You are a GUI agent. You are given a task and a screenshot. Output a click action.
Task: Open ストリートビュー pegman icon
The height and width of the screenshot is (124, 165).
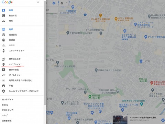click(3, 51)
